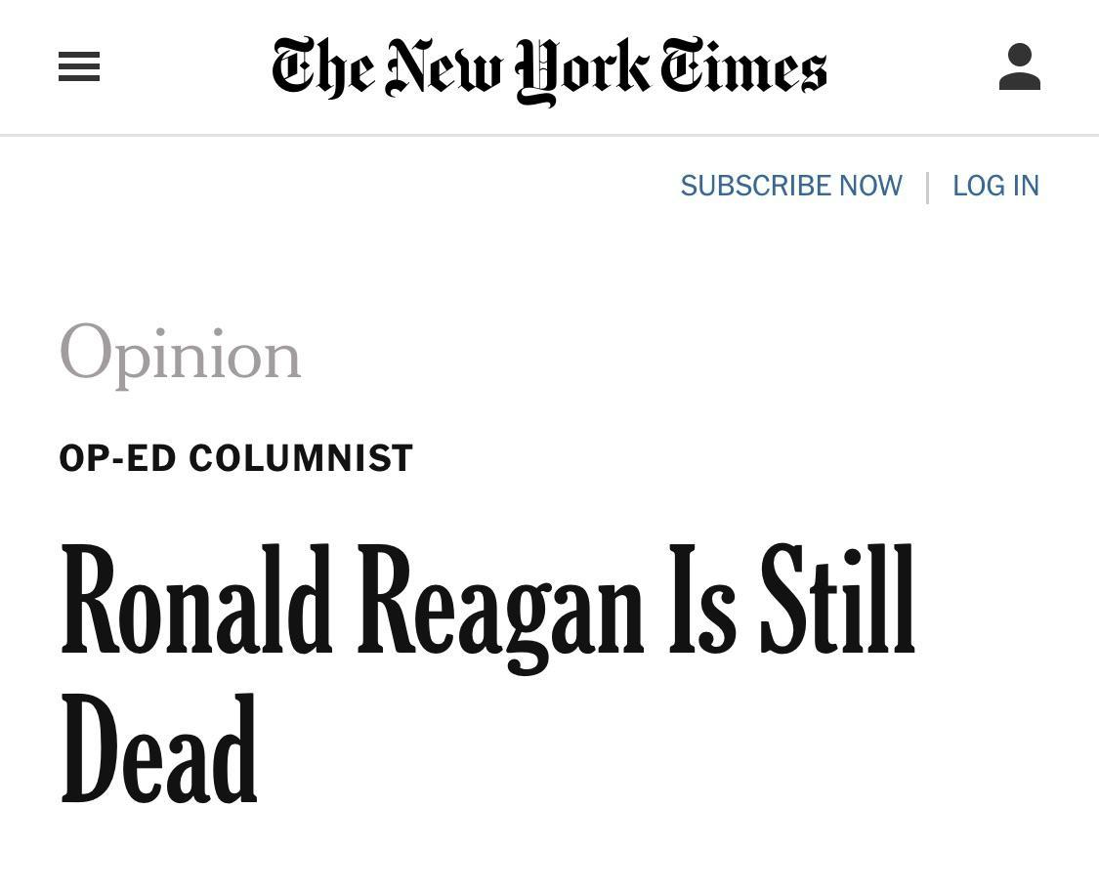1099x893 pixels.
Task: Click the word "OP-ED" in the kicker
Action: [117, 457]
